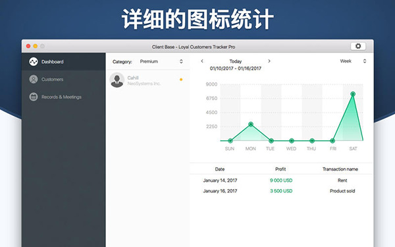395x247 pixels.
Task: Click the TUE data point on chart
Action: [271, 141]
